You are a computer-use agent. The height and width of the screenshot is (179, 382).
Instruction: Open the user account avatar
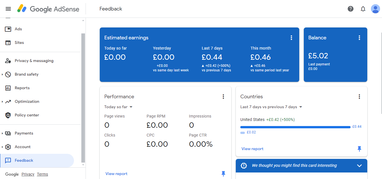coord(375,9)
